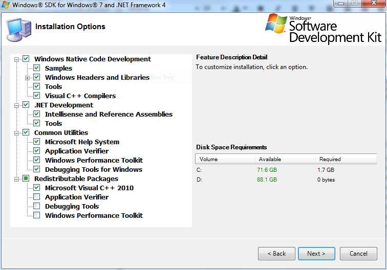
Task: Uncheck Windows Performance Toolkit under Common Utilities
Action: 36,160
